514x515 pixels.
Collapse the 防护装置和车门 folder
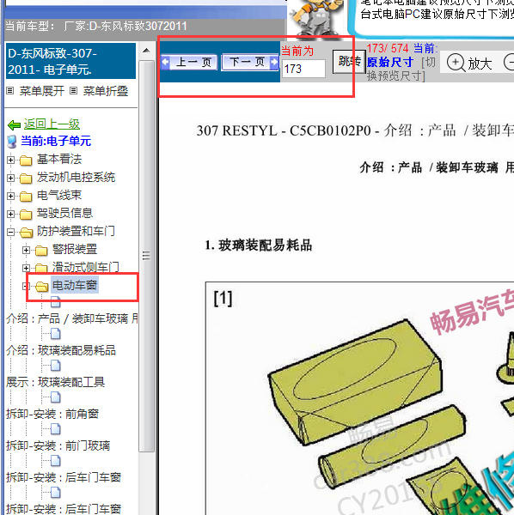click(10, 233)
